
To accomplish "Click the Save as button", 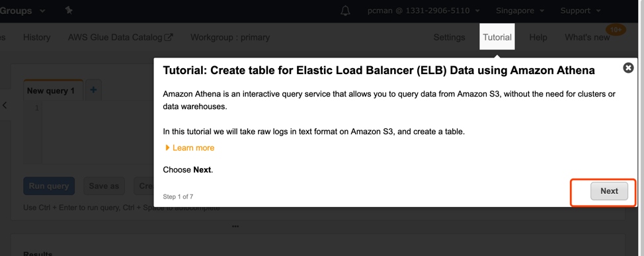I will point(104,186).
